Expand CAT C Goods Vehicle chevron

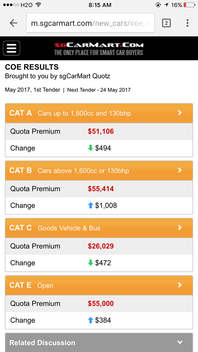coord(180,228)
